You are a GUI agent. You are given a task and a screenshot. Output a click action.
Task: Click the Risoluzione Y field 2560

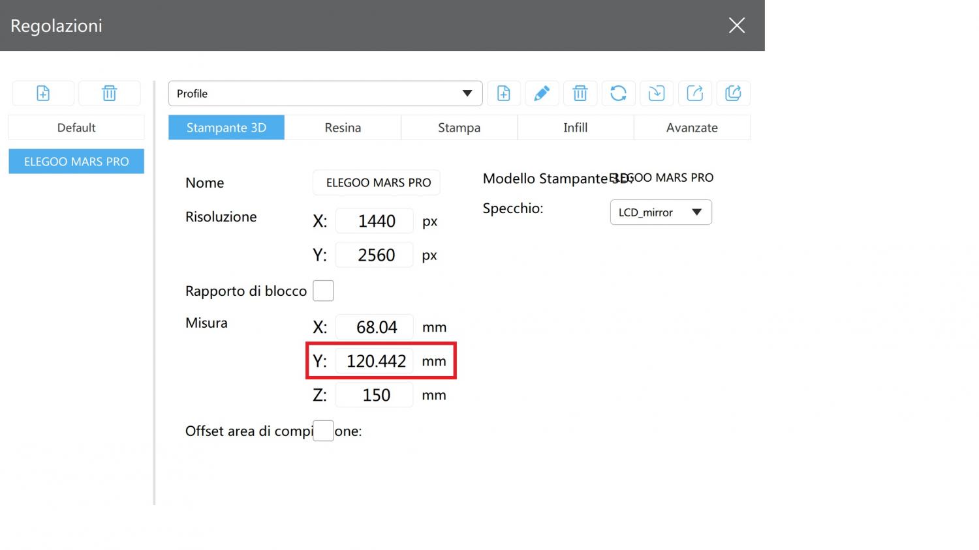pos(375,255)
